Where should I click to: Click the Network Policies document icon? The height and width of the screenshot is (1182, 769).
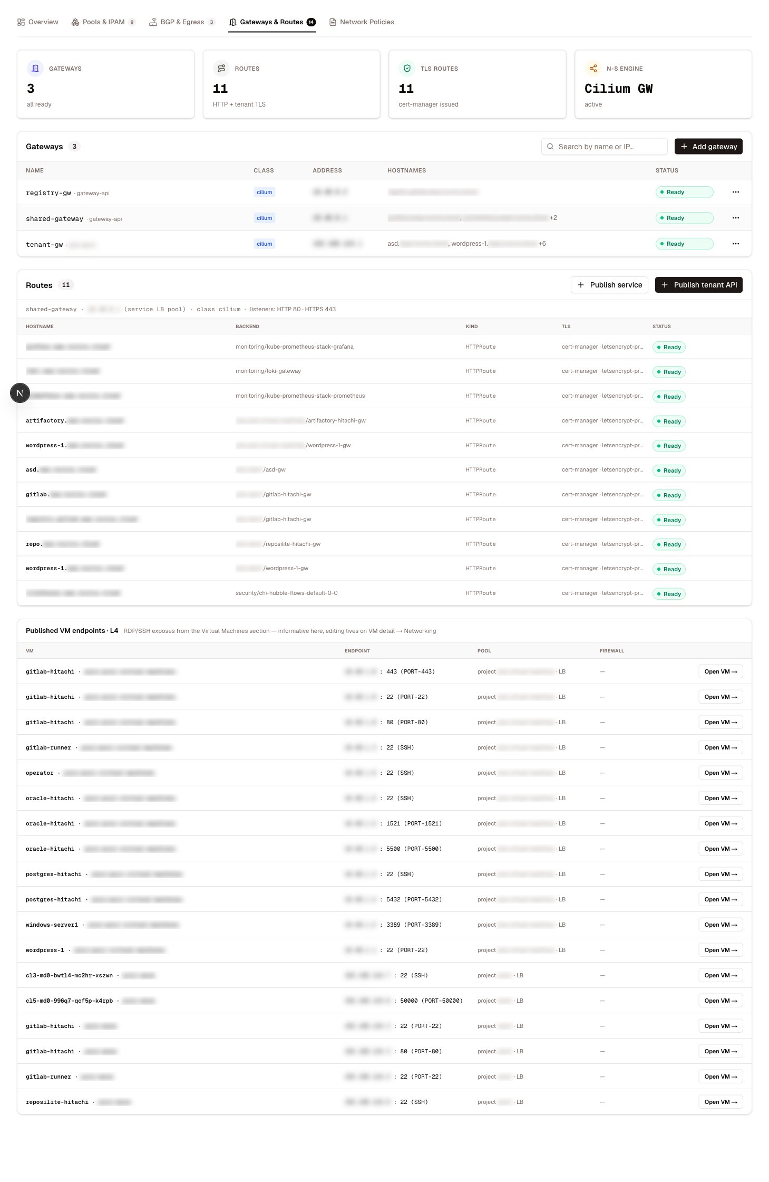tap(333, 22)
